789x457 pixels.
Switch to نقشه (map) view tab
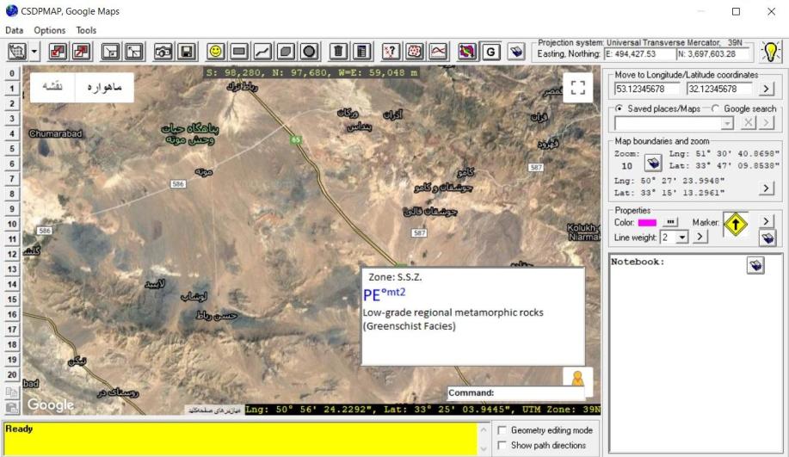tap(52, 87)
